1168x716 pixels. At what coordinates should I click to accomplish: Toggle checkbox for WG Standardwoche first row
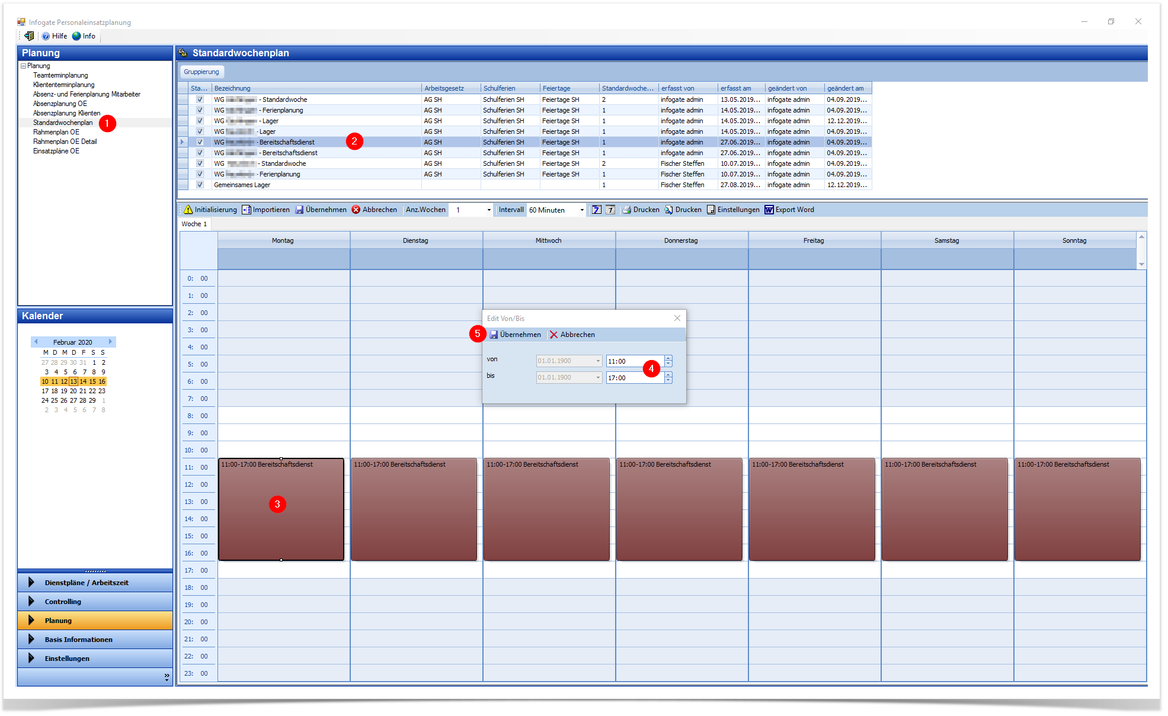coord(200,99)
